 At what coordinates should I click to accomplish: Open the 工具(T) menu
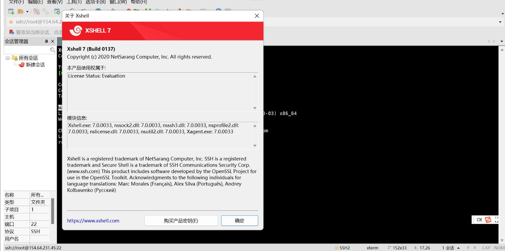pyautogui.click(x=74, y=2)
